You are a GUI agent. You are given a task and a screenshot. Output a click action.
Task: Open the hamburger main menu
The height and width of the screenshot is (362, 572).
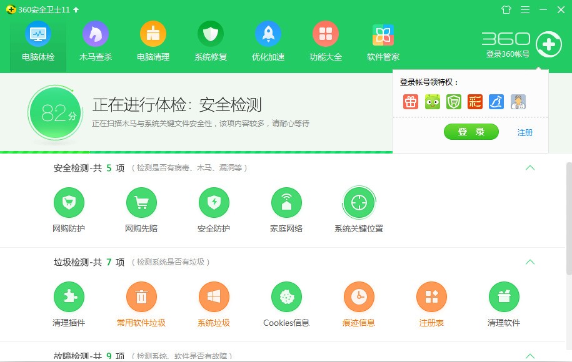524,9
